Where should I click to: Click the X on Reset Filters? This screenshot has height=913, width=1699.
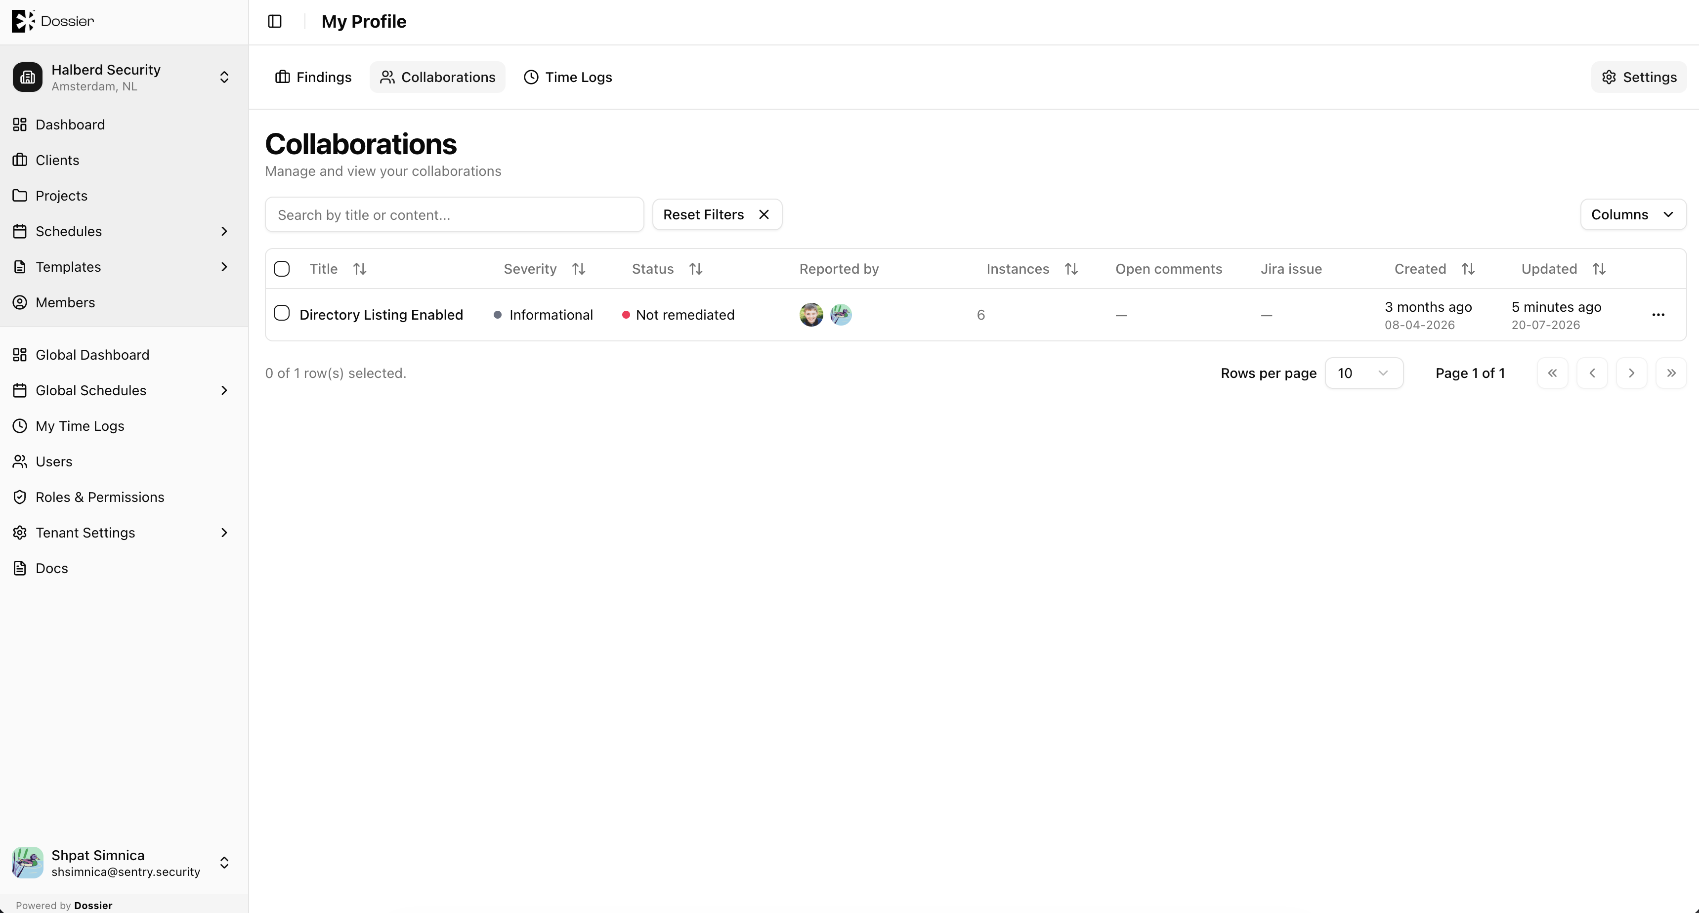coord(764,215)
